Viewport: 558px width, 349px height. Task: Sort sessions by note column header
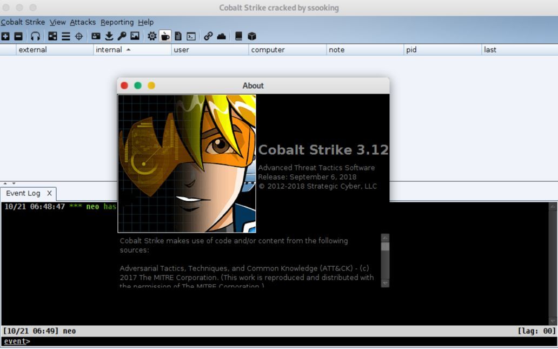365,50
